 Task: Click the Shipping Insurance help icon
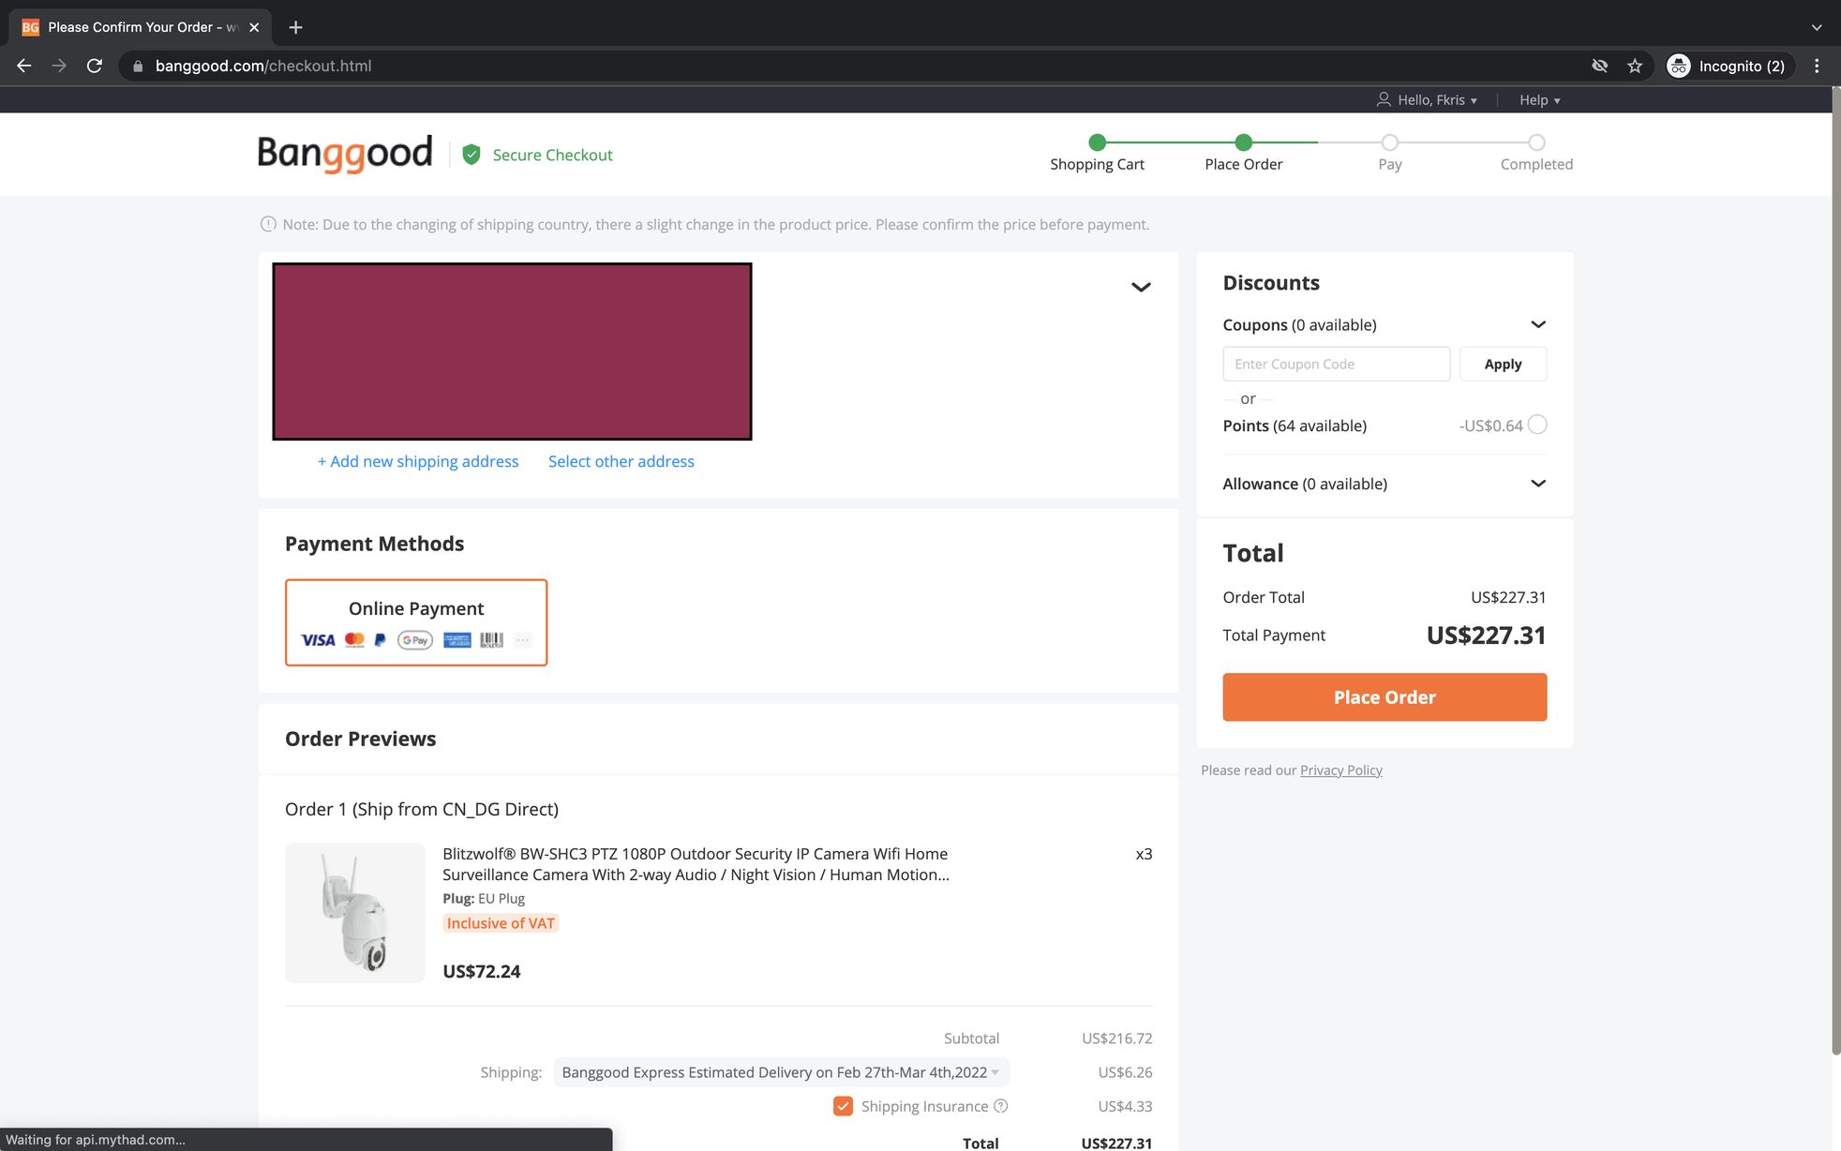click(1000, 1106)
